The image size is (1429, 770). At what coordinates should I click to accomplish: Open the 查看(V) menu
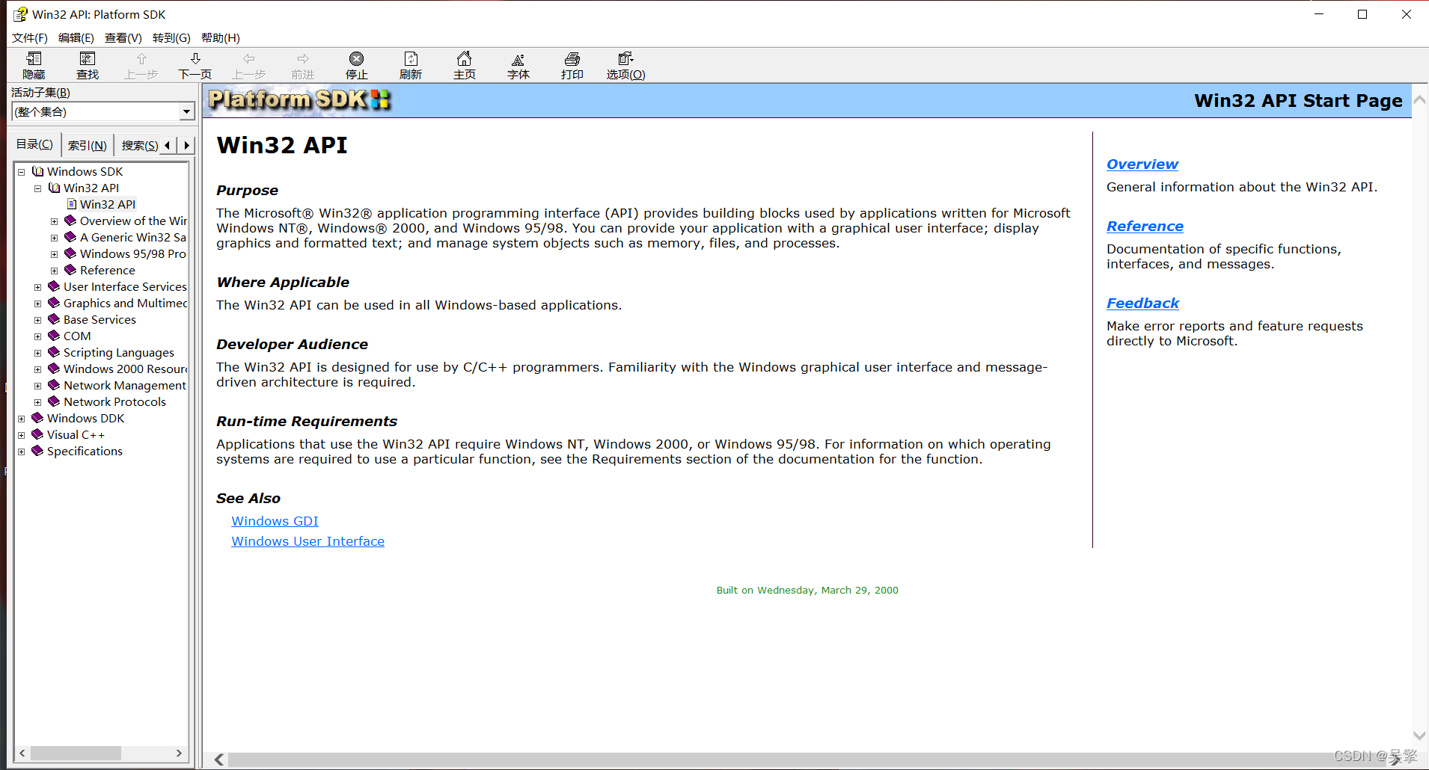123,37
